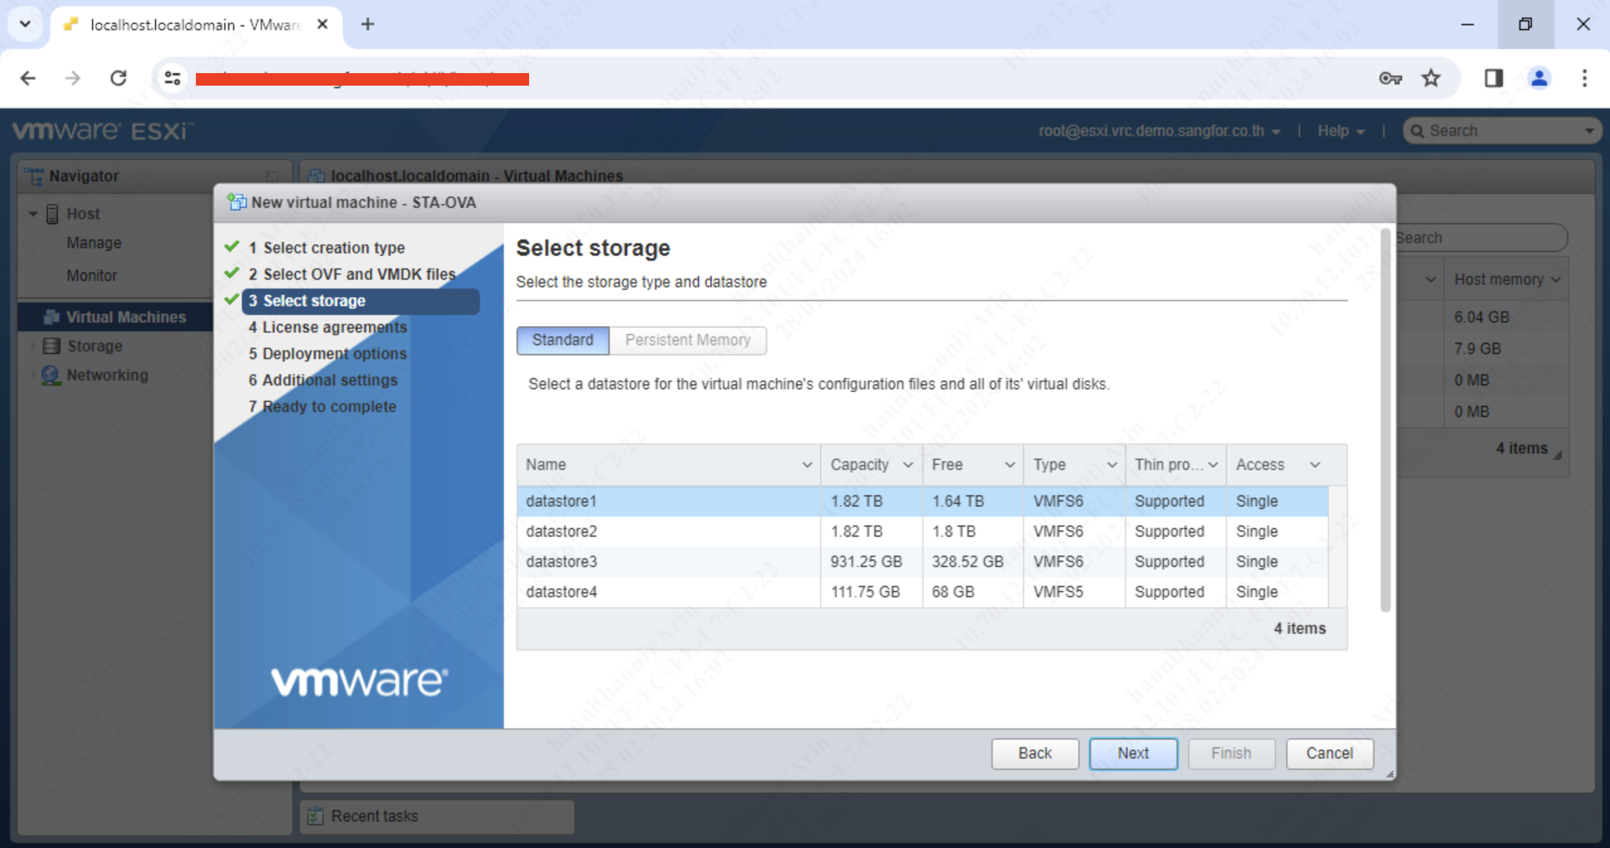Click the Next button

pyautogui.click(x=1132, y=753)
